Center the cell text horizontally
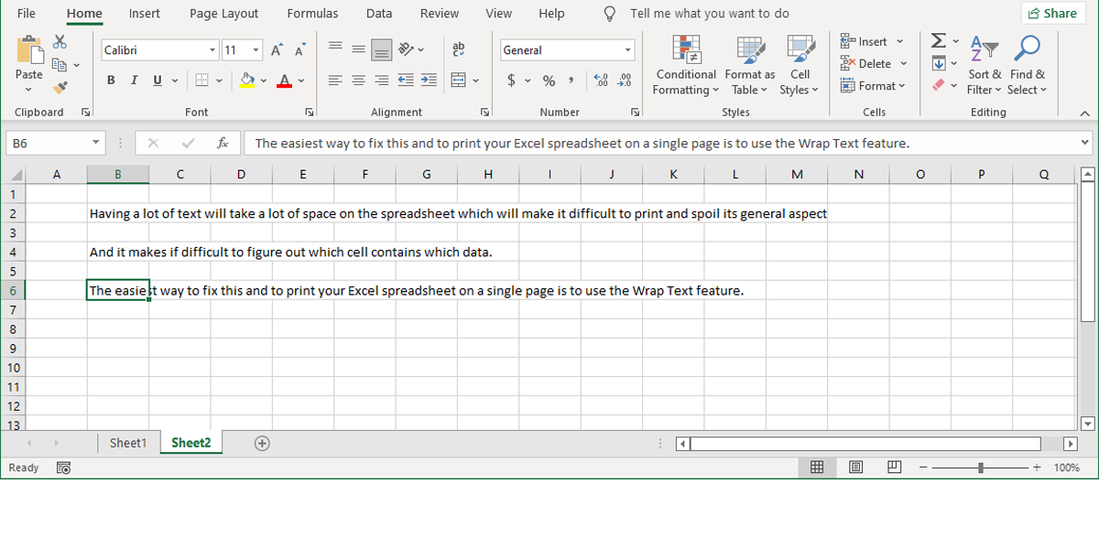The width and height of the screenshot is (1099, 549). click(358, 81)
